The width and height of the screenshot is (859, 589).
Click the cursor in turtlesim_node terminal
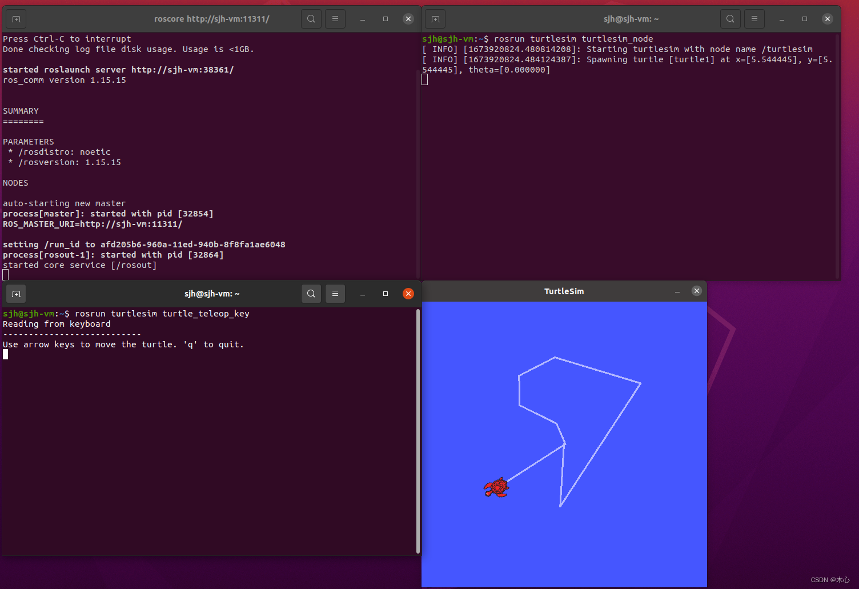[425, 79]
